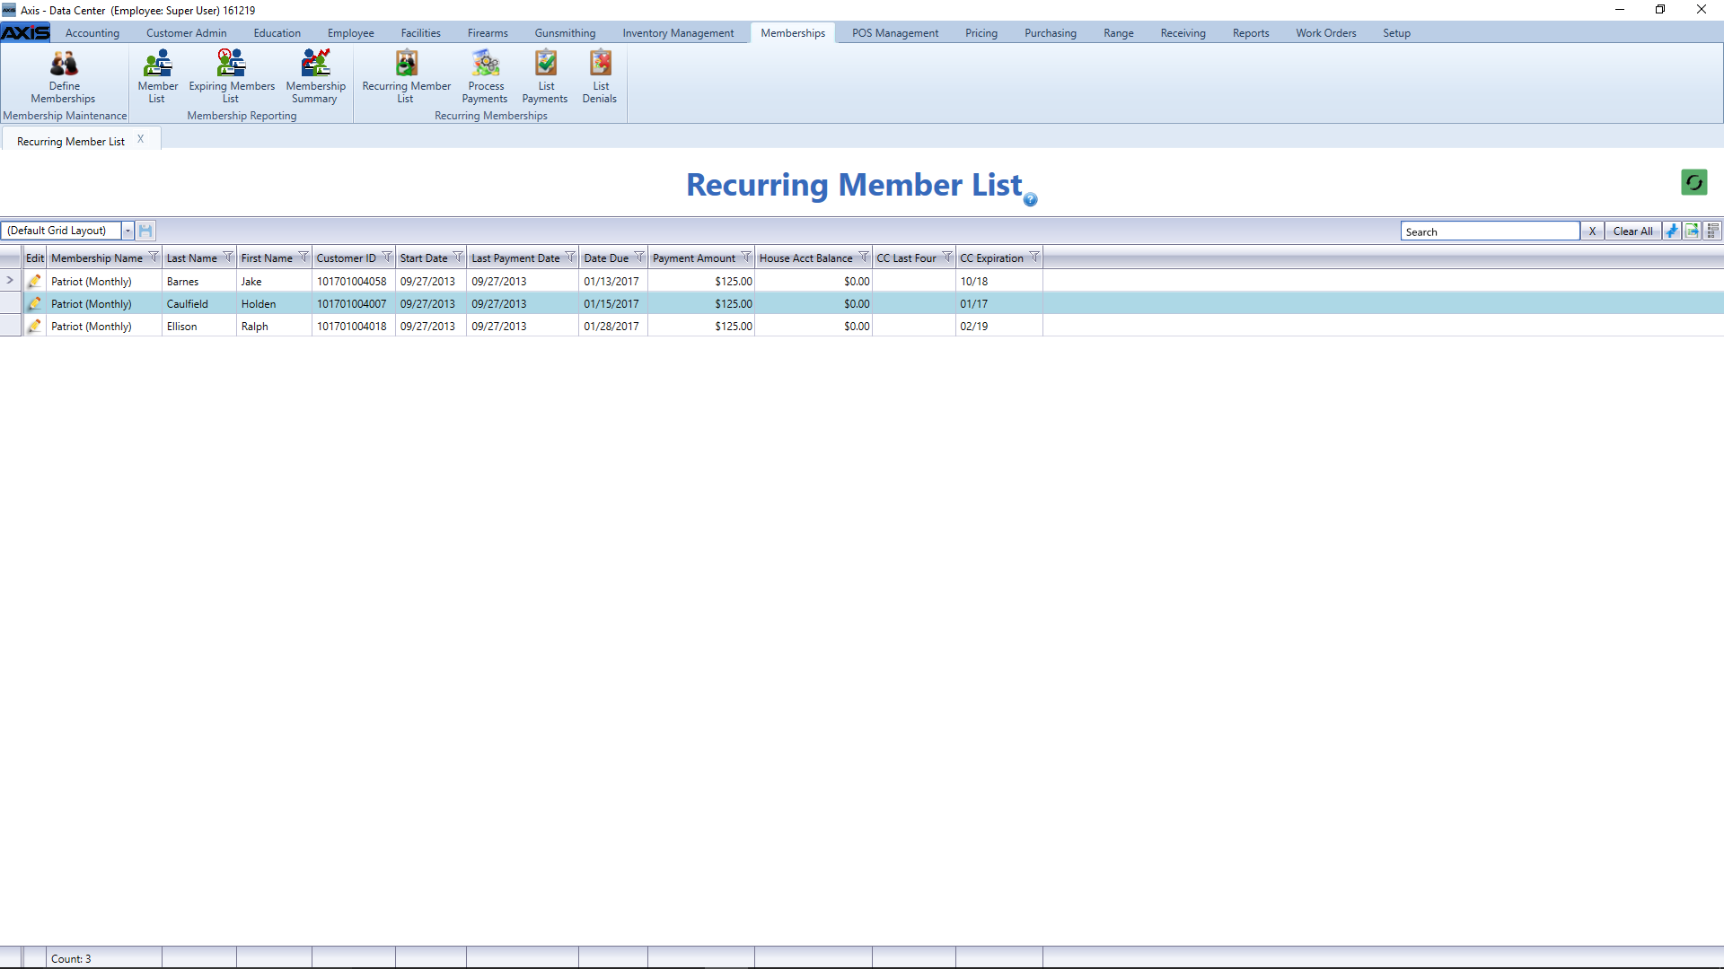Open the Purchasing ribbon tab
Viewport: 1724px width, 969px height.
1050,33
